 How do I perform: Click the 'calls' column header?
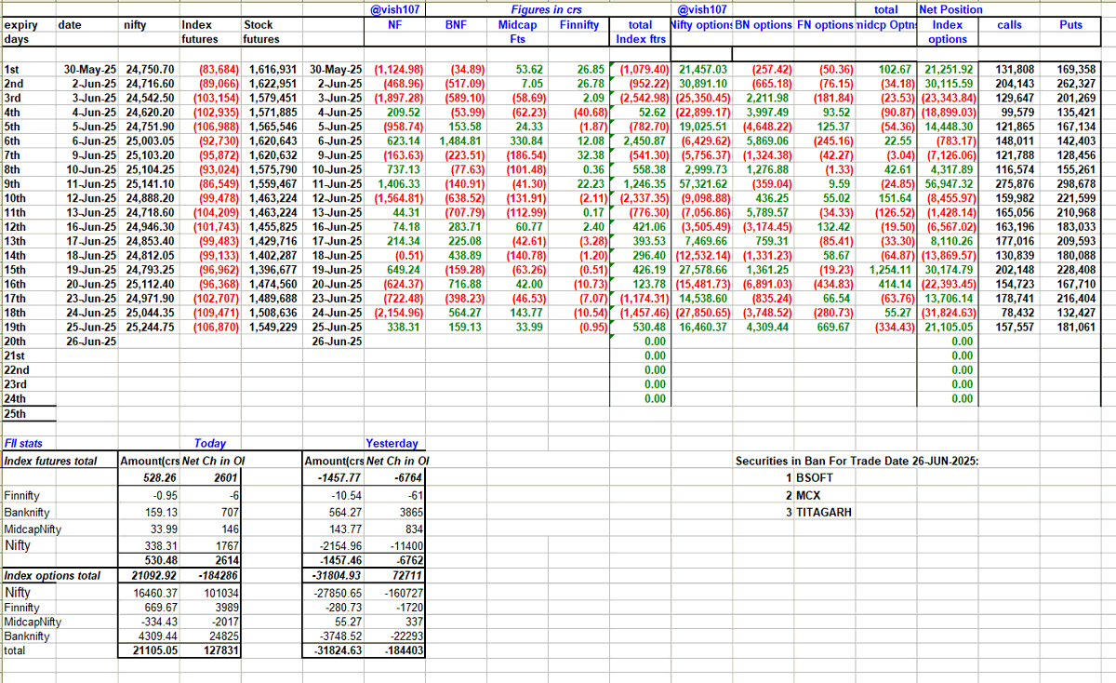coord(1009,25)
